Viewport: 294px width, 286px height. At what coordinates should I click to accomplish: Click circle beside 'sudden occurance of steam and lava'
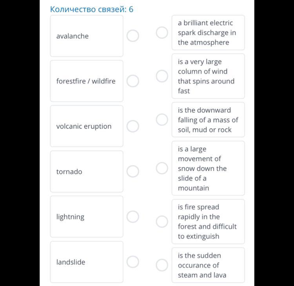click(162, 265)
